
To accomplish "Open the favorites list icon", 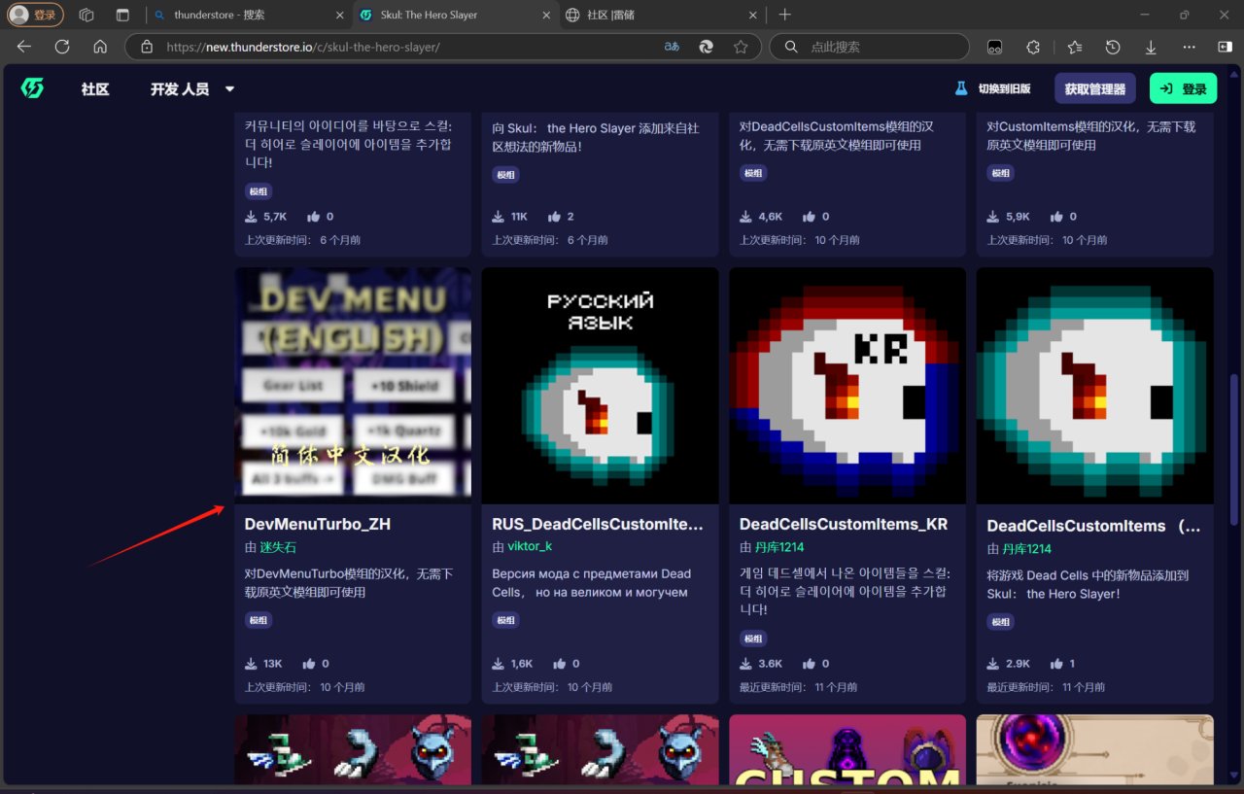I will (1074, 47).
